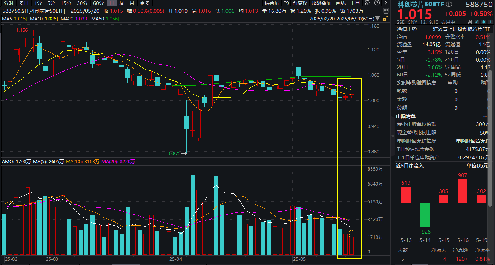Expand hidden toolbar items via right chevron
This screenshot has height=265, width=495.
(x=386, y=3)
